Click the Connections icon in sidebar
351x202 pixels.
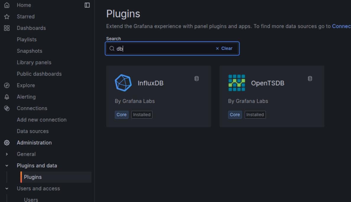pos(7,108)
